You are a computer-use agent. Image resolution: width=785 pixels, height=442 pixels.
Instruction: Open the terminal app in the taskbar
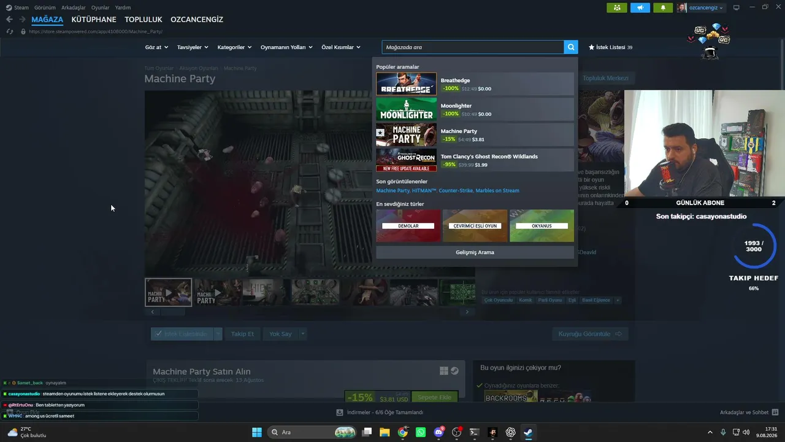(474, 432)
